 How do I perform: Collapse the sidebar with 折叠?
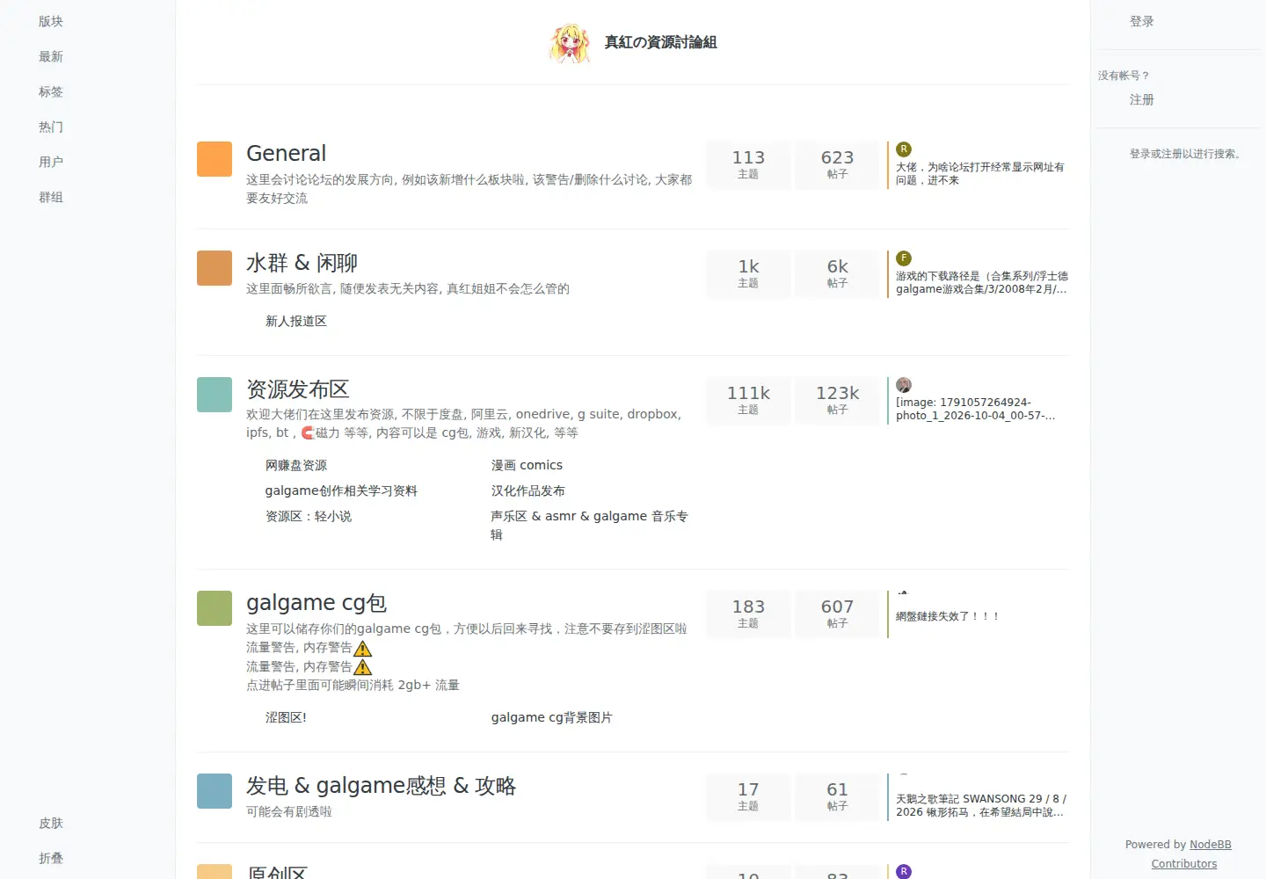click(x=51, y=859)
